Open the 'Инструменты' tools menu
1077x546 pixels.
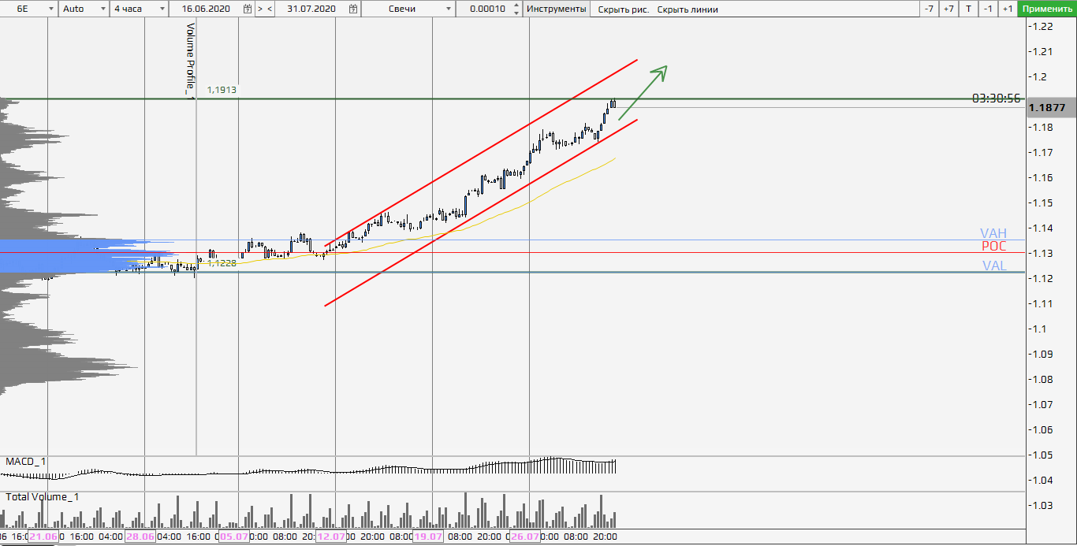(556, 9)
